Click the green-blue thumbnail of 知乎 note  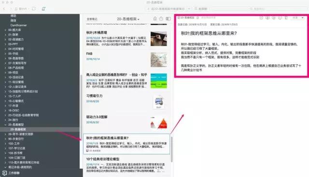click(159, 81)
